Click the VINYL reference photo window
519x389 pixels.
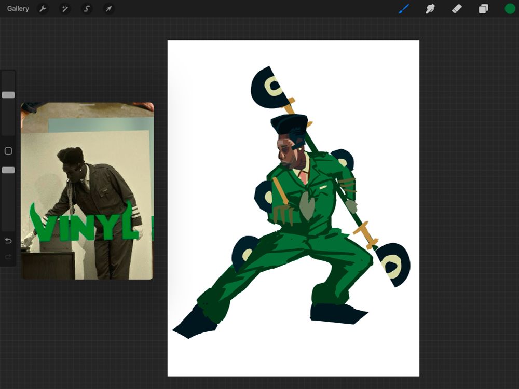click(87, 191)
